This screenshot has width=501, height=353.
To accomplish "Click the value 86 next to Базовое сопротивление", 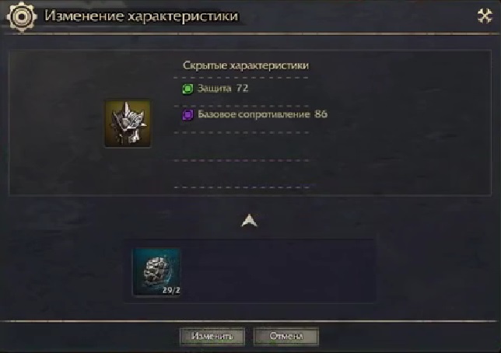I will [321, 114].
